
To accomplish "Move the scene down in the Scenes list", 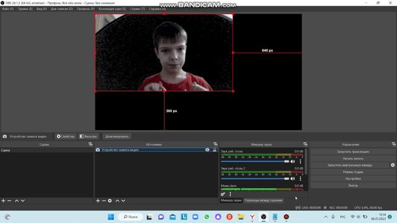I will point(23,201).
